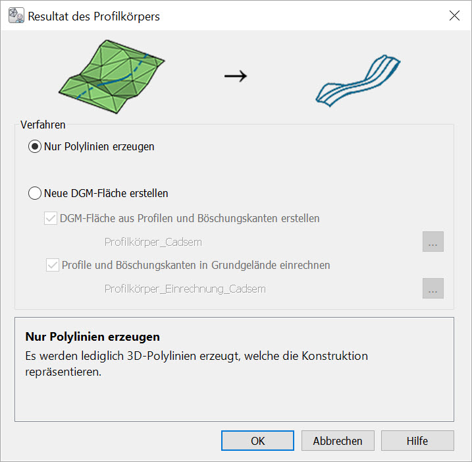Toggle 'DGM-Fläche aus Profilen und Böschungskanten erstellen' checkbox
This screenshot has height=462, width=472.
[x=51, y=218]
